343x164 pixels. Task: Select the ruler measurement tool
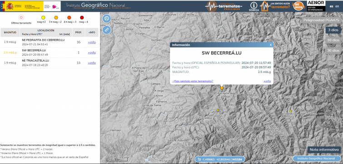tap(107, 30)
